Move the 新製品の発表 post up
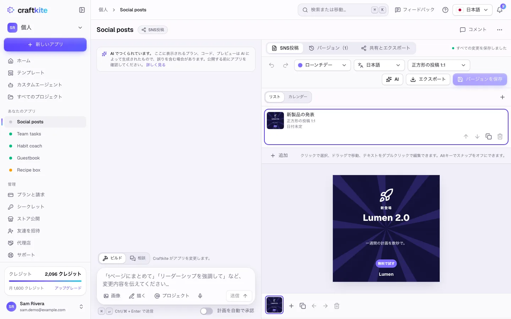Viewport: 511px width, 319px height. (466, 136)
